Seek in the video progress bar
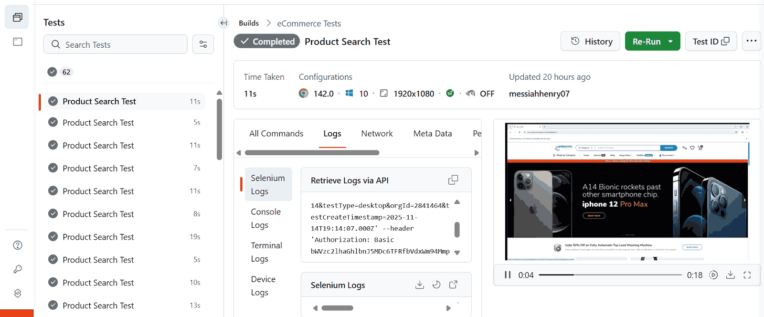764x317 pixels. [610, 275]
